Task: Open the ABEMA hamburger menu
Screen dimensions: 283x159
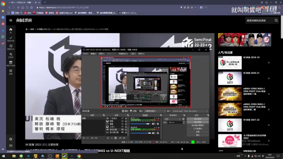Action: 11,20
